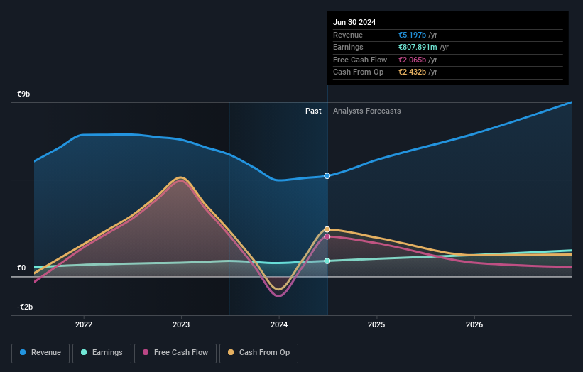
Task: Click the Free Cash Flow label in tooltip
Action: point(360,60)
